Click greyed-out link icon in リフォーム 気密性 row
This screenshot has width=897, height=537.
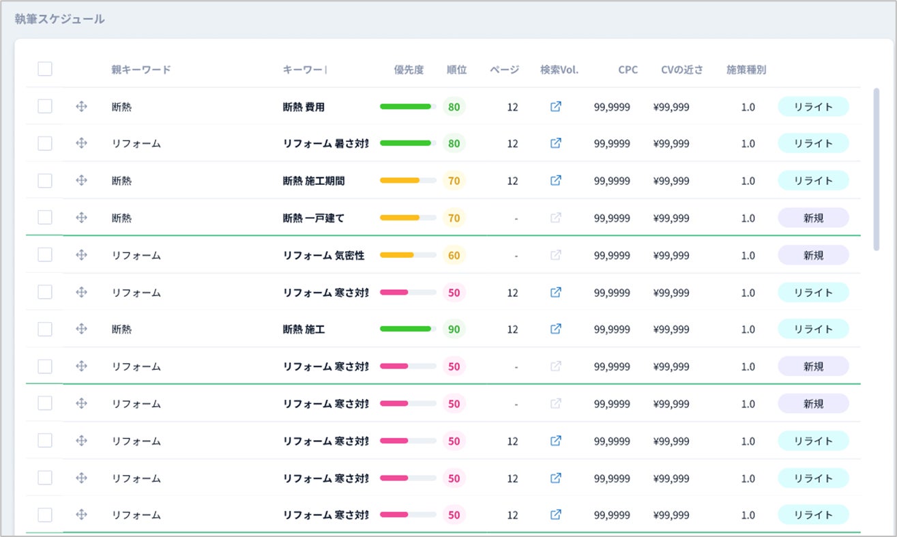[x=556, y=255]
